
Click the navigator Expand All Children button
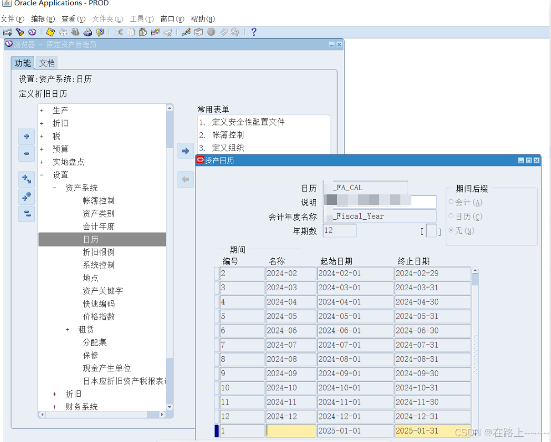point(27,179)
